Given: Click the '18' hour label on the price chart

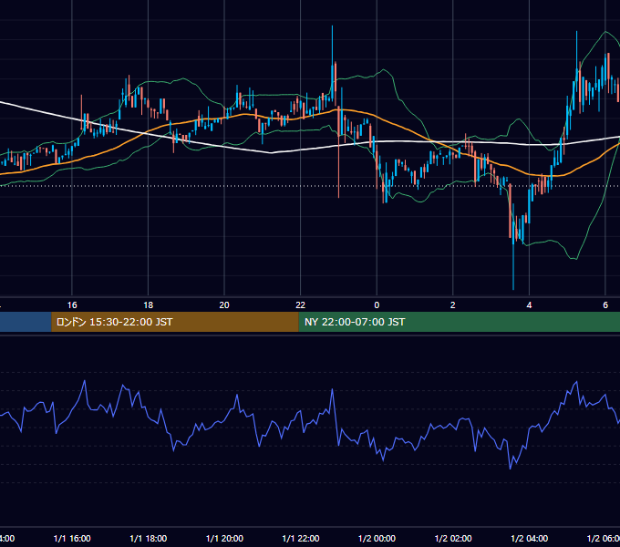Looking at the screenshot, I should click(149, 305).
